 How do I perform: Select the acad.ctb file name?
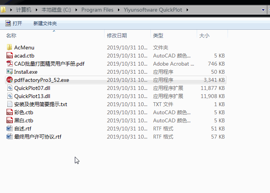click(24, 56)
